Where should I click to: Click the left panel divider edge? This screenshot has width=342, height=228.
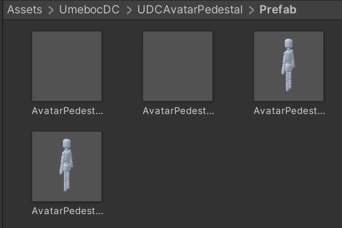click(x=2, y=114)
